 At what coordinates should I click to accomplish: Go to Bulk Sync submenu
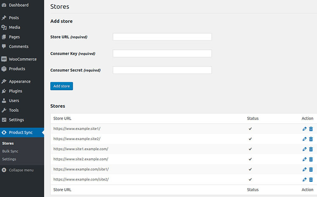10,151
